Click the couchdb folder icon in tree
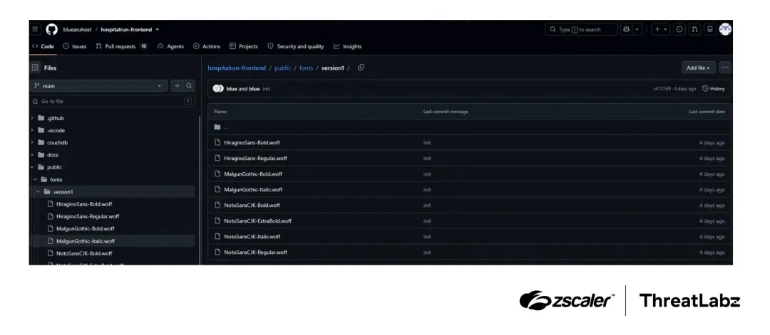This screenshot has height=335, width=770. pyautogui.click(x=41, y=142)
